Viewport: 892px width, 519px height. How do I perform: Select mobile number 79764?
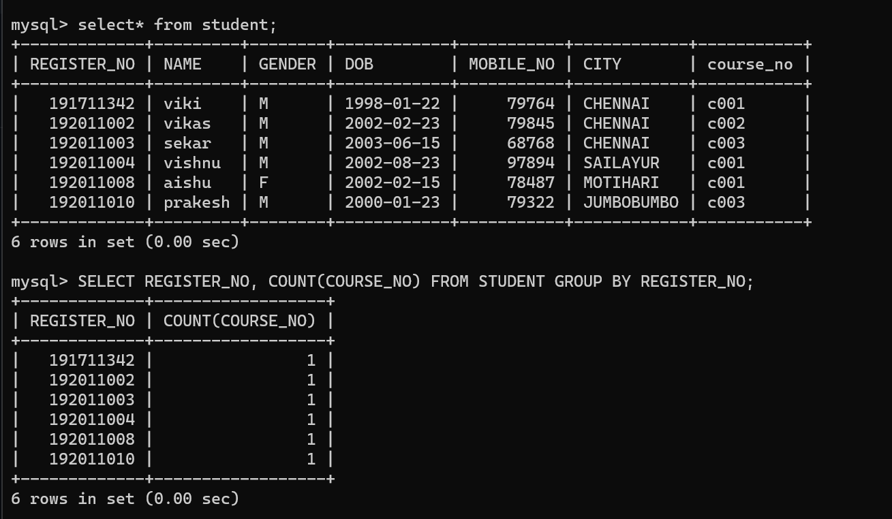[x=531, y=104]
